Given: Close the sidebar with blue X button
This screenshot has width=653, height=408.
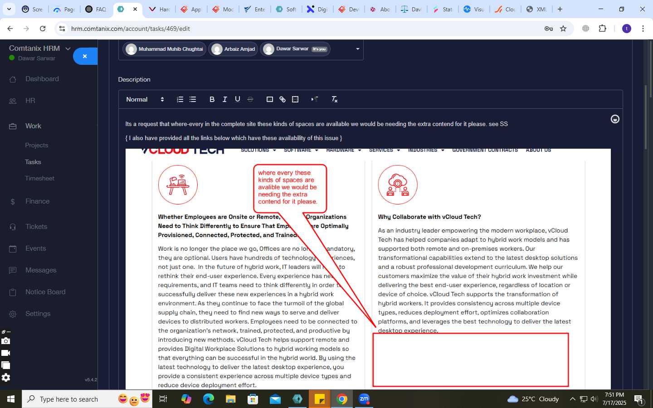Looking at the screenshot, I should (85, 56).
